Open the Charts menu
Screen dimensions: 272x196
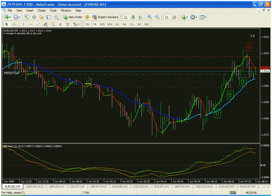point(41,10)
